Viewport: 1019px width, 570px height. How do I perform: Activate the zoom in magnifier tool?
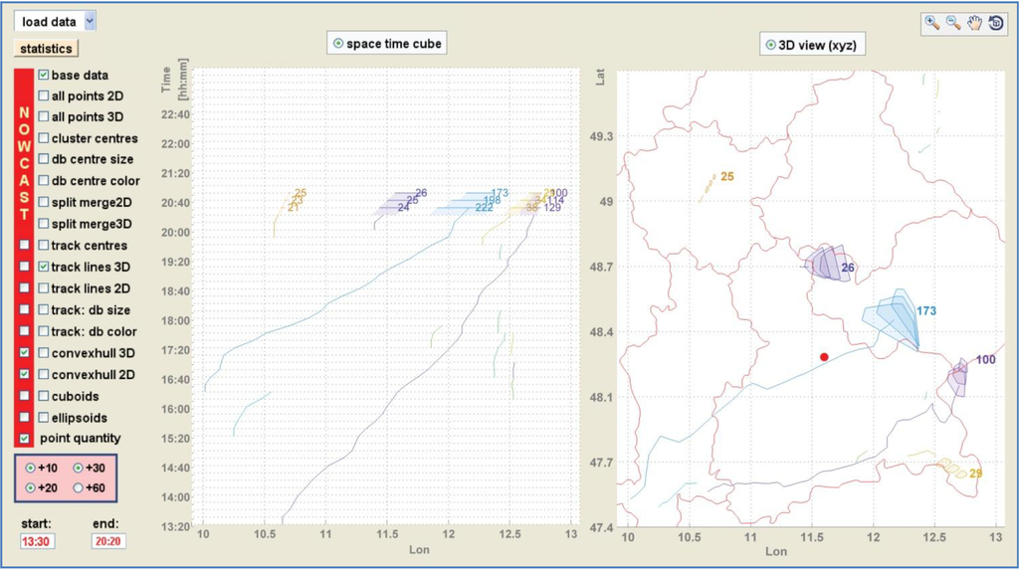coord(931,24)
